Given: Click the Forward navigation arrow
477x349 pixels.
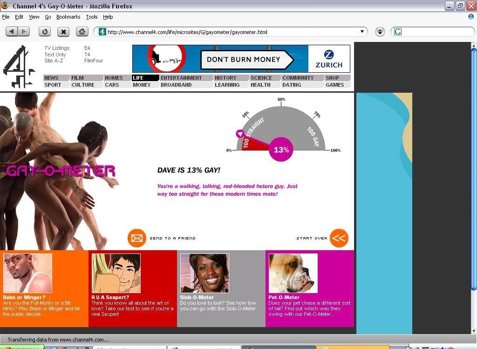Looking at the screenshot, I should coord(24,32).
